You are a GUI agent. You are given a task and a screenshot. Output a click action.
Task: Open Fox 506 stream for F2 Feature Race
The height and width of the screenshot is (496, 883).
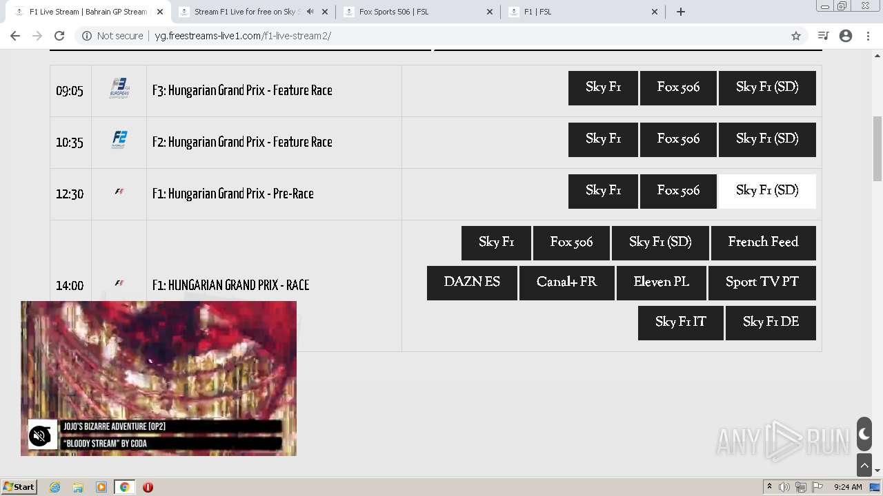(678, 140)
